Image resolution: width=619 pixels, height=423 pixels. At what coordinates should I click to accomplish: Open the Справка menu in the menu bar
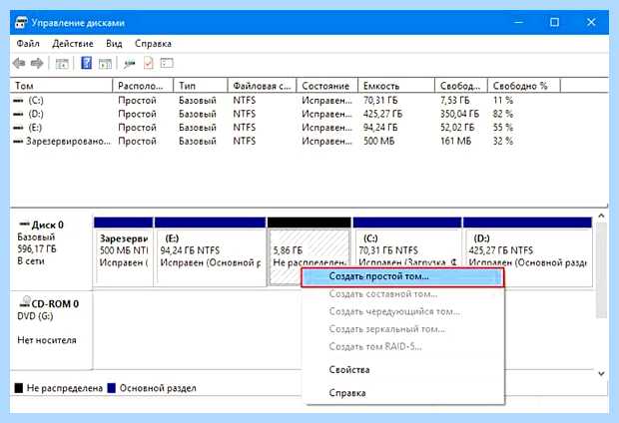tap(153, 44)
